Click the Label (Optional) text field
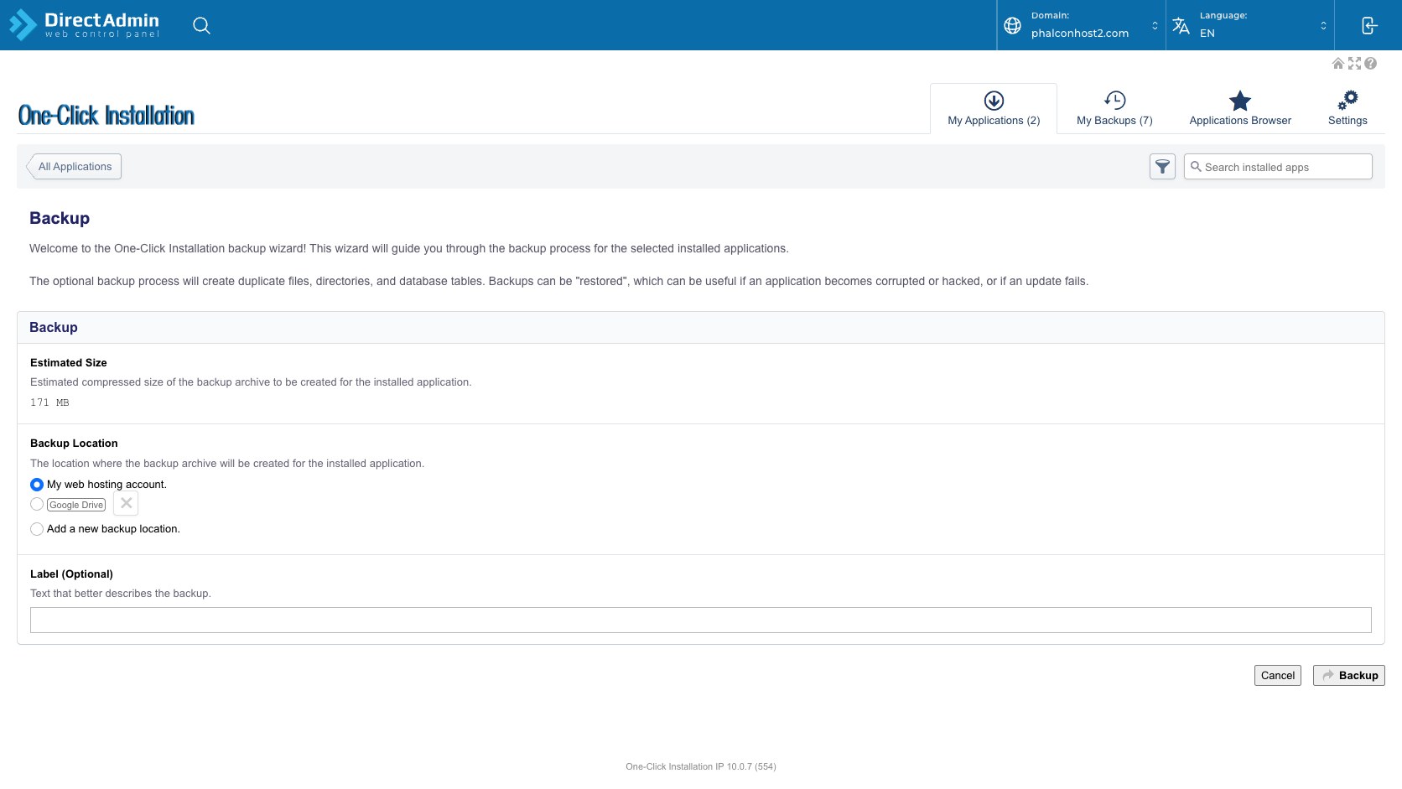 click(x=701, y=620)
